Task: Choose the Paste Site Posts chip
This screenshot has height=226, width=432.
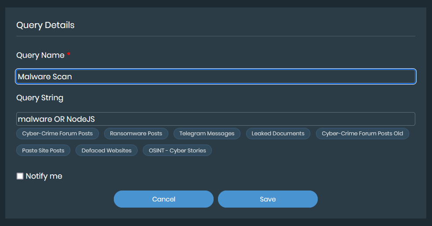Action: [x=43, y=151]
